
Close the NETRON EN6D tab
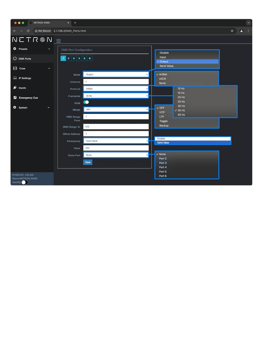(x=68, y=23)
